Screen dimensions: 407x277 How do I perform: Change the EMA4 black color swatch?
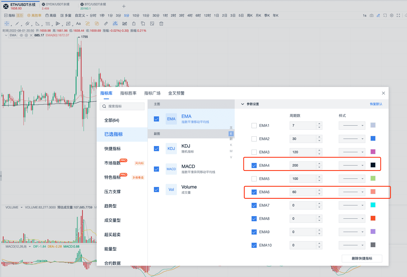[x=373, y=165]
